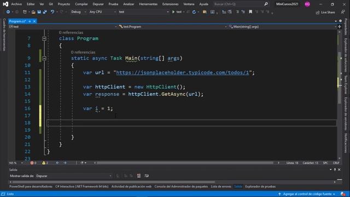Click the new project icon in toolbar
350x197 pixels.
point(25,12)
